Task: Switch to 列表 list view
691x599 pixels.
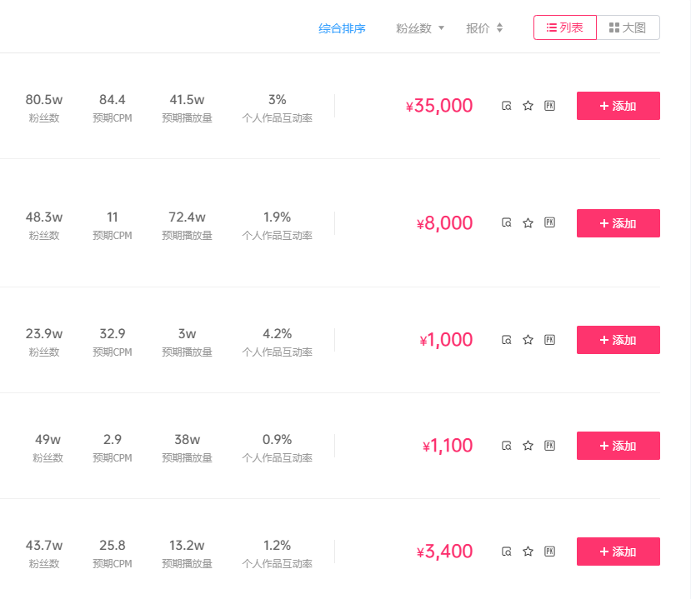Action: [565, 27]
